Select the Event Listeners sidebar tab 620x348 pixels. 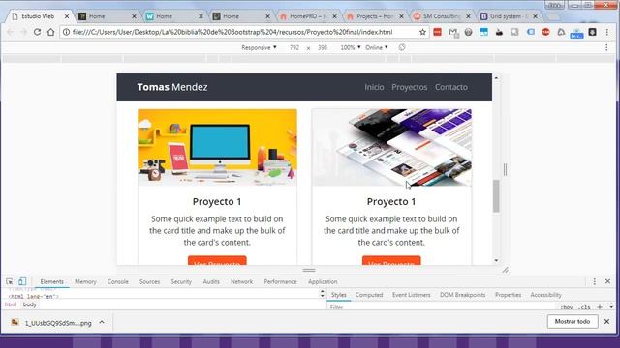click(411, 295)
